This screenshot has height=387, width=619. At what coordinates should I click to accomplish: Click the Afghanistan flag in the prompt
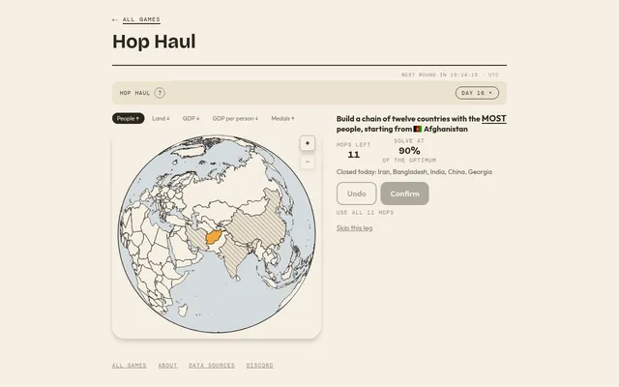418,129
